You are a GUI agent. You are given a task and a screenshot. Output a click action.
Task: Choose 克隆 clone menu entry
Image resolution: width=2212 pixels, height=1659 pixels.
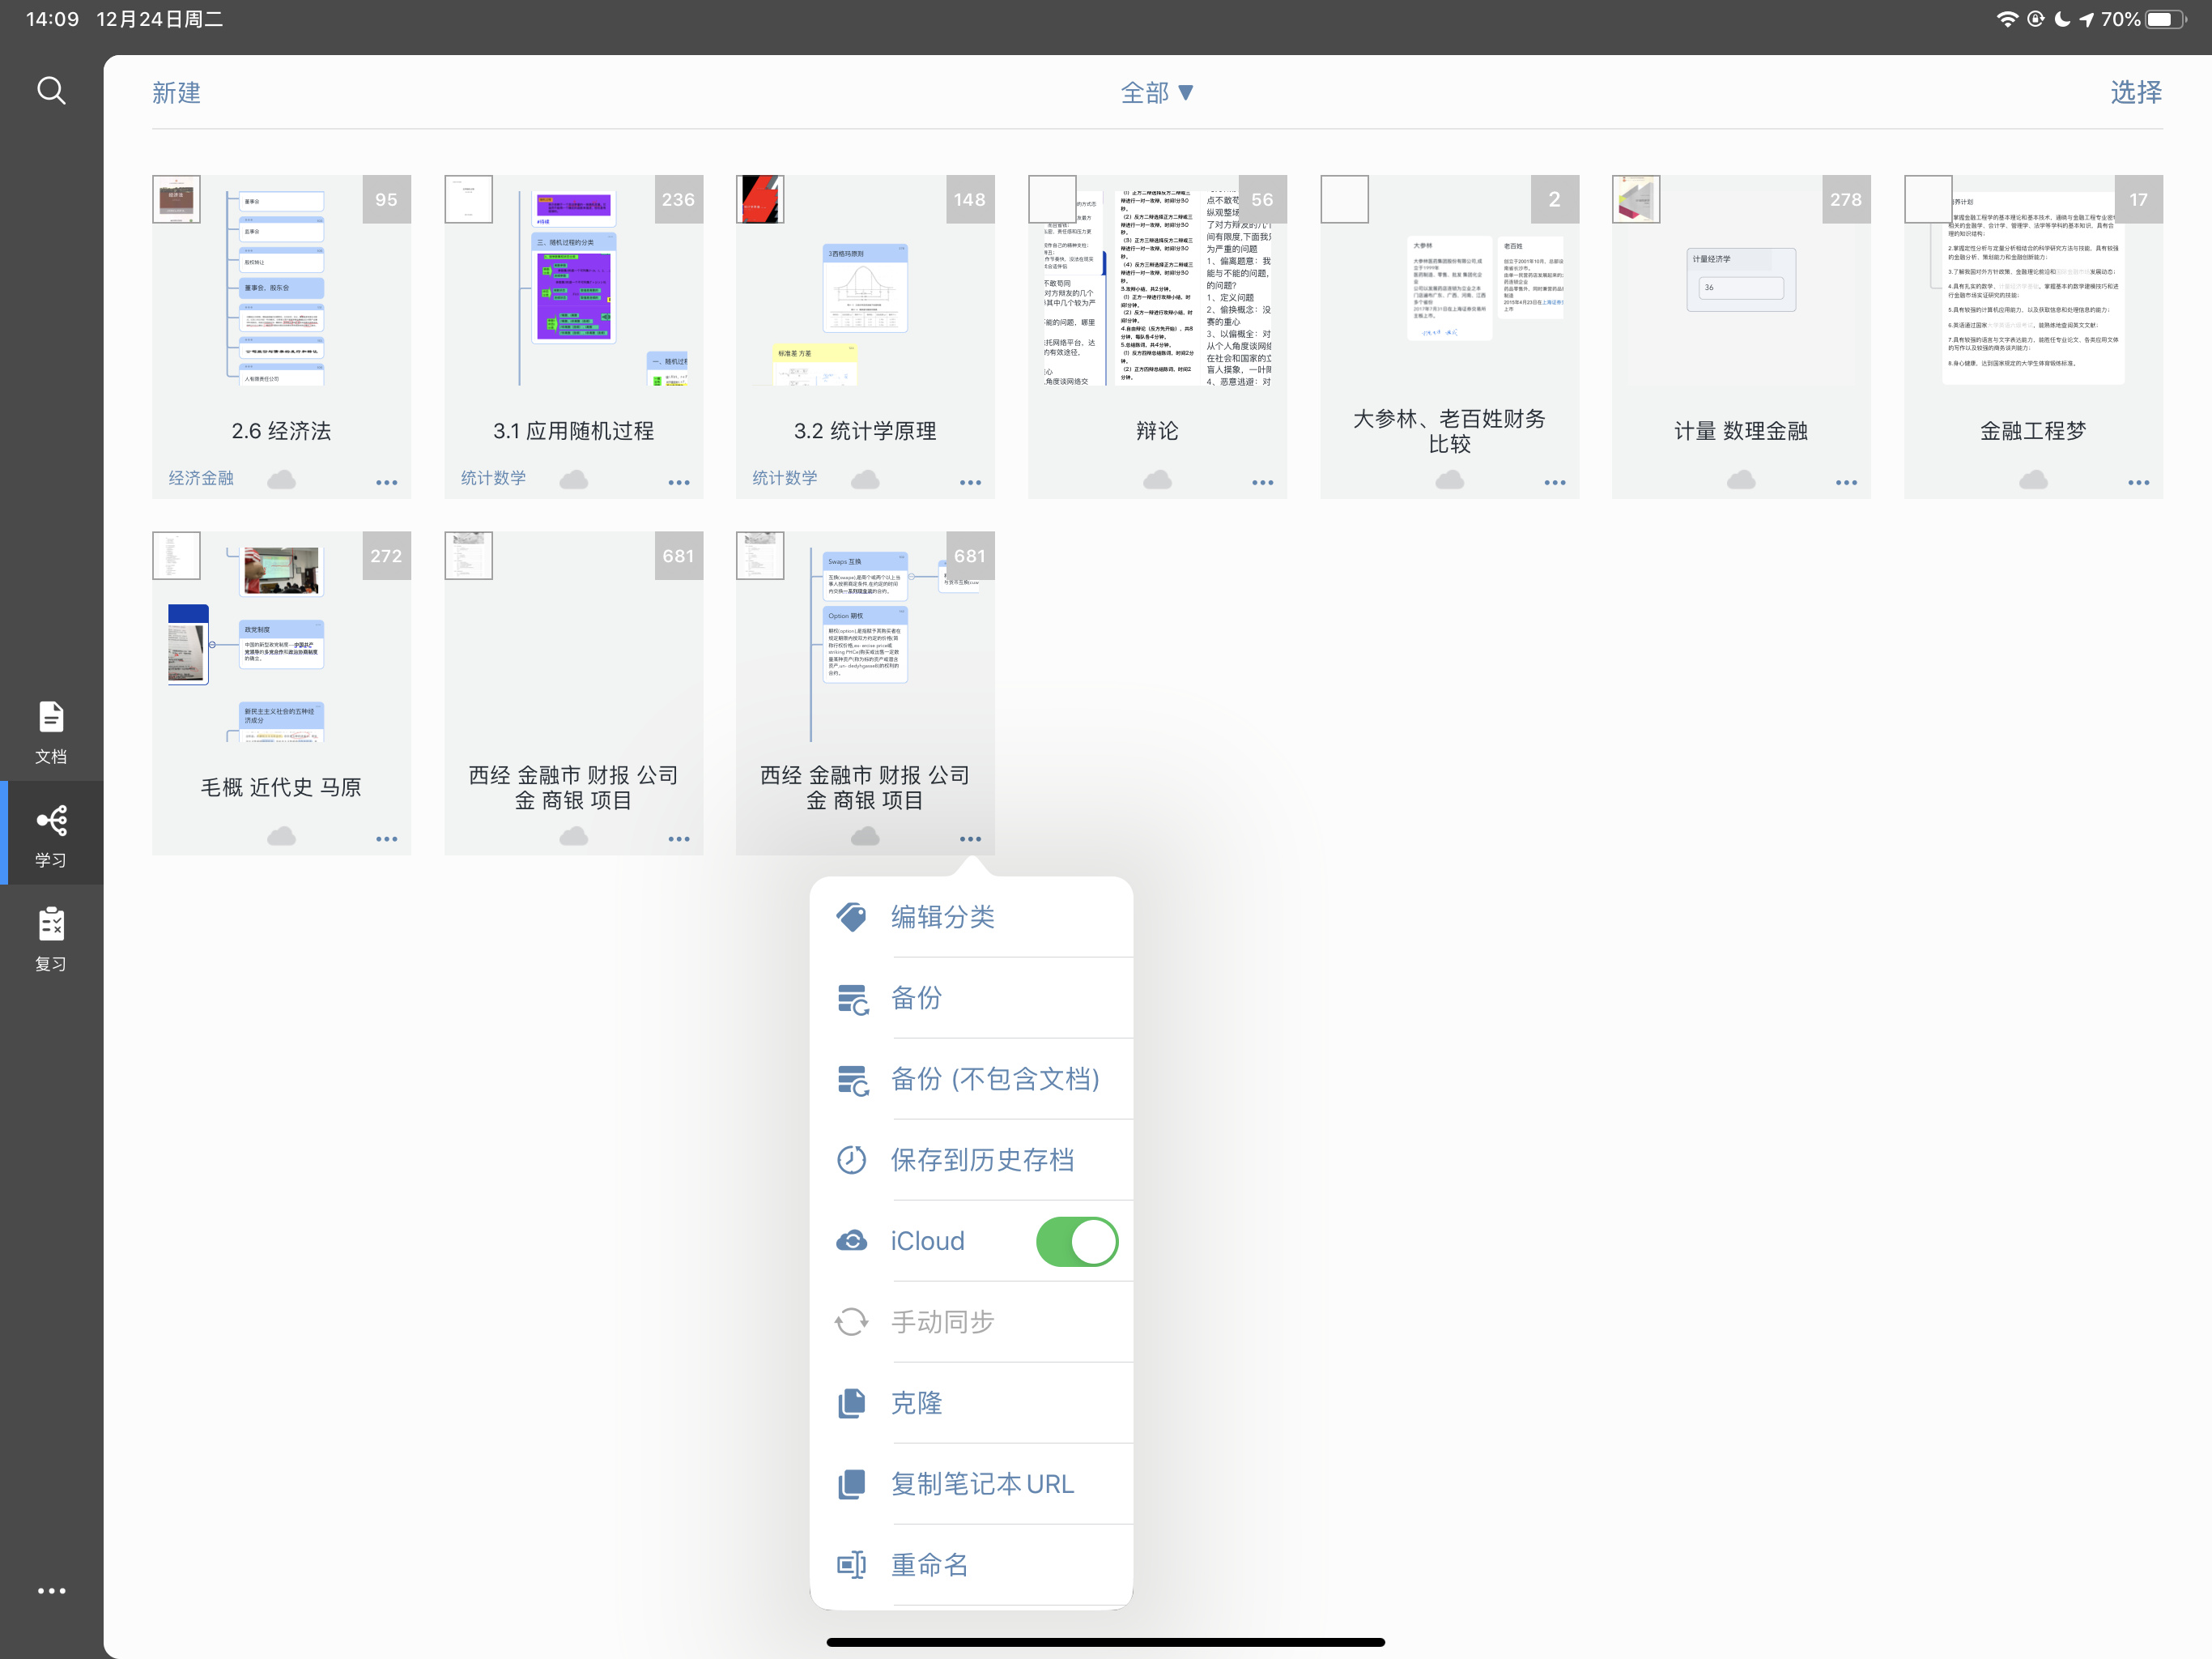click(x=971, y=1403)
